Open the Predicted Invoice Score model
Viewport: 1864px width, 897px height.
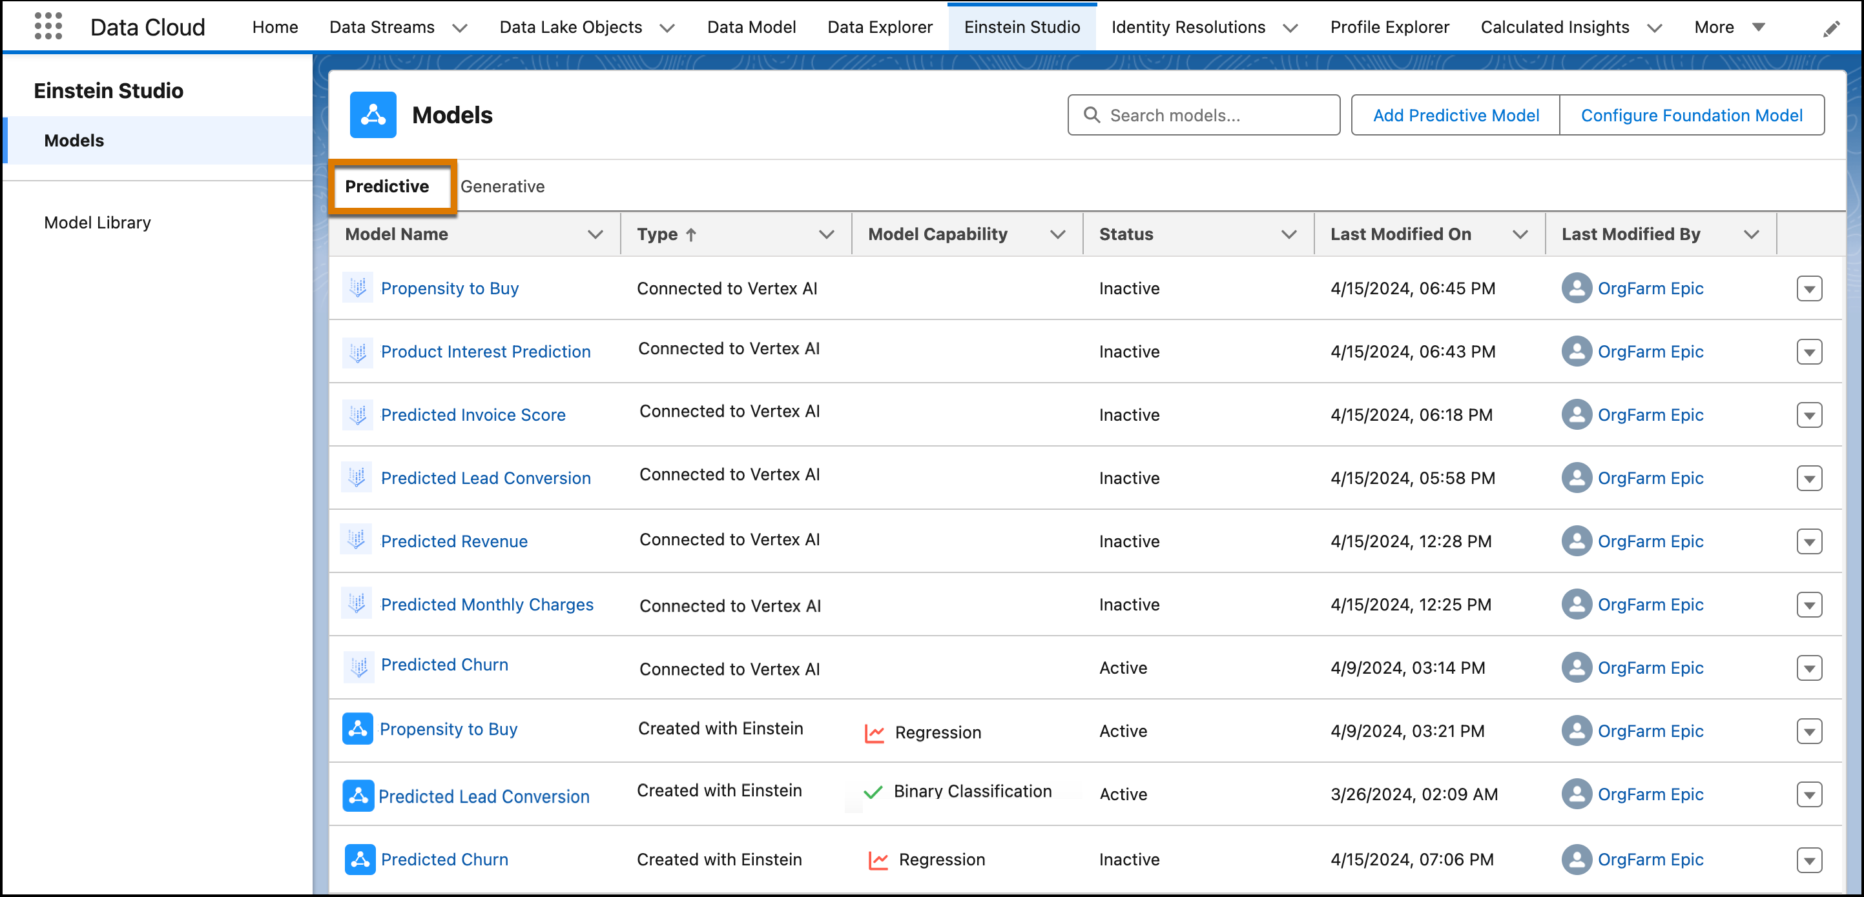click(473, 415)
